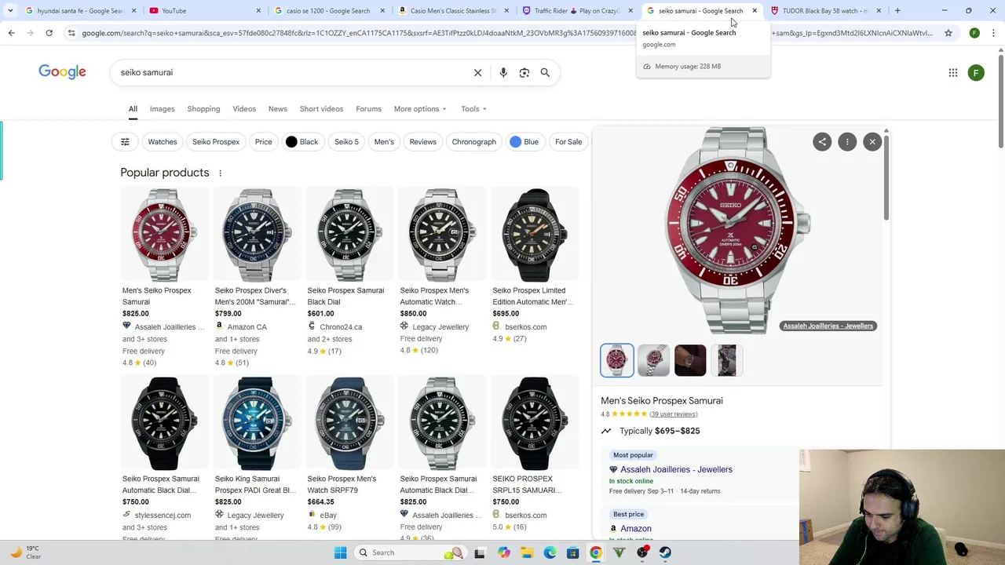
Task: Select the Chronograph filter chip
Action: click(x=474, y=142)
